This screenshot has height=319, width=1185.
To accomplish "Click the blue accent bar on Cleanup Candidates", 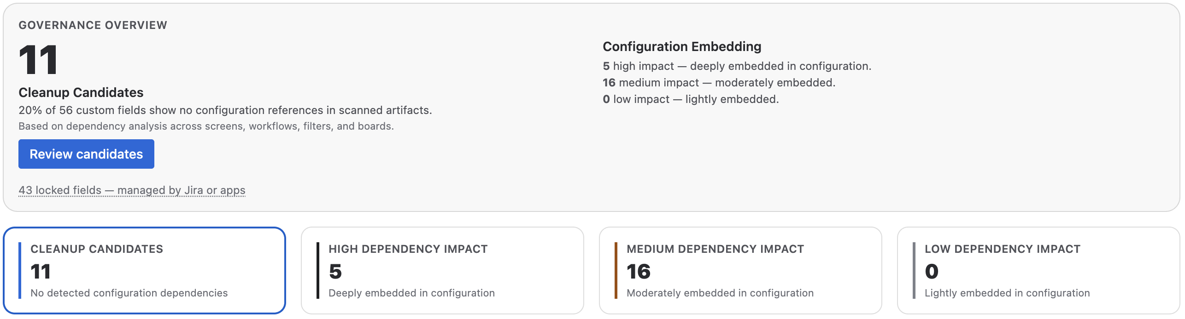I will pyautogui.click(x=19, y=270).
